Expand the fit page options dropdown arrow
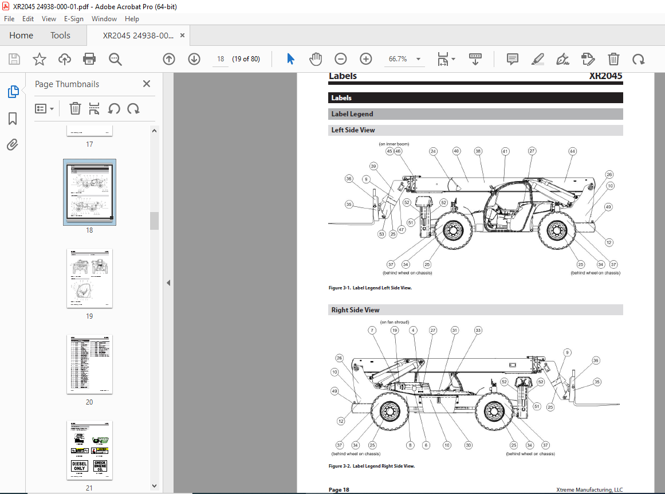665x494 pixels. point(454,59)
